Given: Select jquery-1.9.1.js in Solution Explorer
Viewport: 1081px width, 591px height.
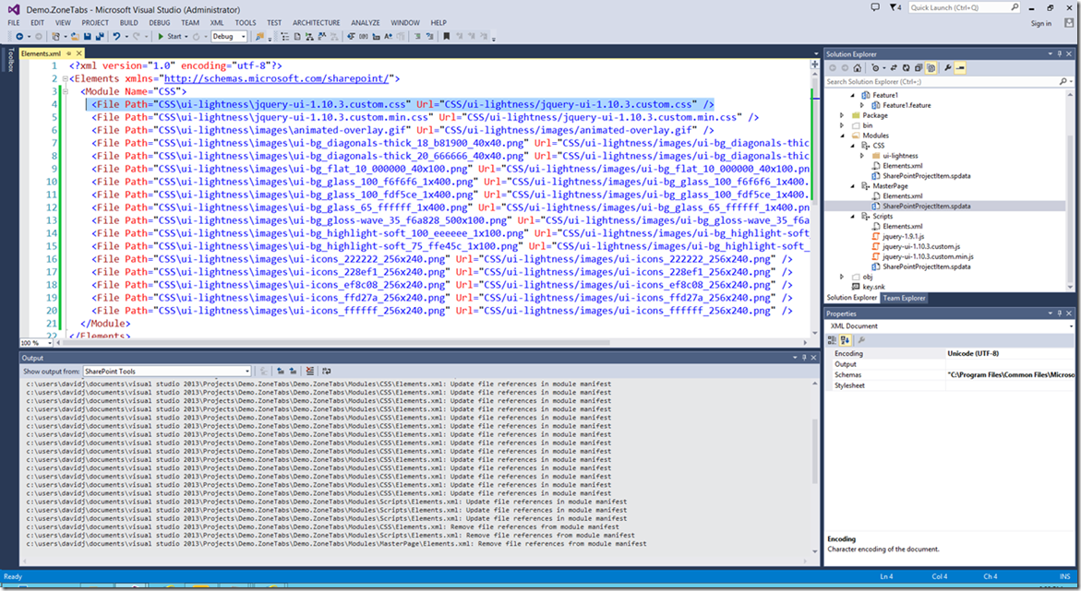Looking at the screenshot, I should 903,236.
